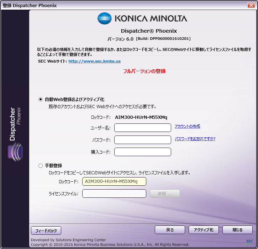
Task: Focus the パスワード input field
Action: [x=143, y=140]
